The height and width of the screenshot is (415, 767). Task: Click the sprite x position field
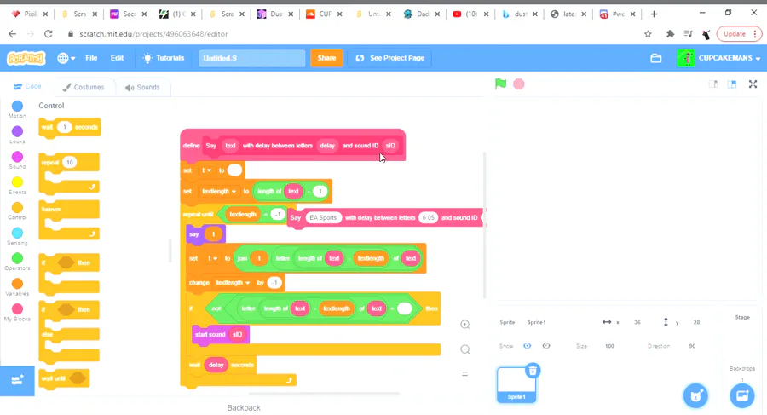pyautogui.click(x=637, y=322)
